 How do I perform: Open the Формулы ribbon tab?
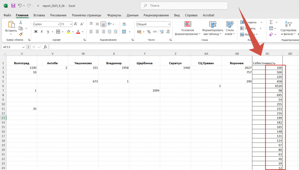(114, 15)
